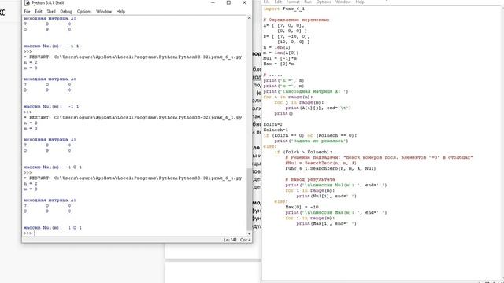
Task: Open the Help menu in Python Shell
Action: pos(120,11)
